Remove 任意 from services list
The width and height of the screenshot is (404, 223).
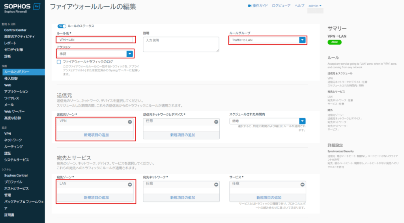303,185
